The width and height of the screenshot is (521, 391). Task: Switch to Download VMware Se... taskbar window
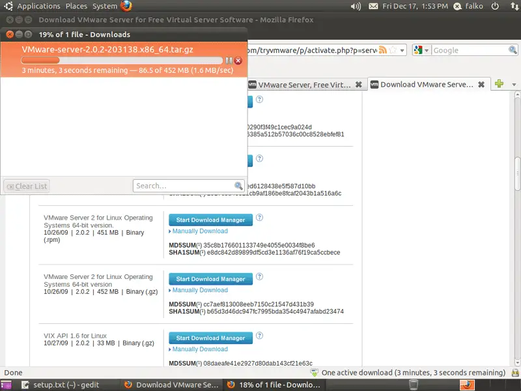pos(171,385)
